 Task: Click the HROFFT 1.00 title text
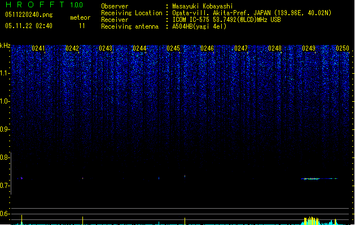click(x=44, y=4)
